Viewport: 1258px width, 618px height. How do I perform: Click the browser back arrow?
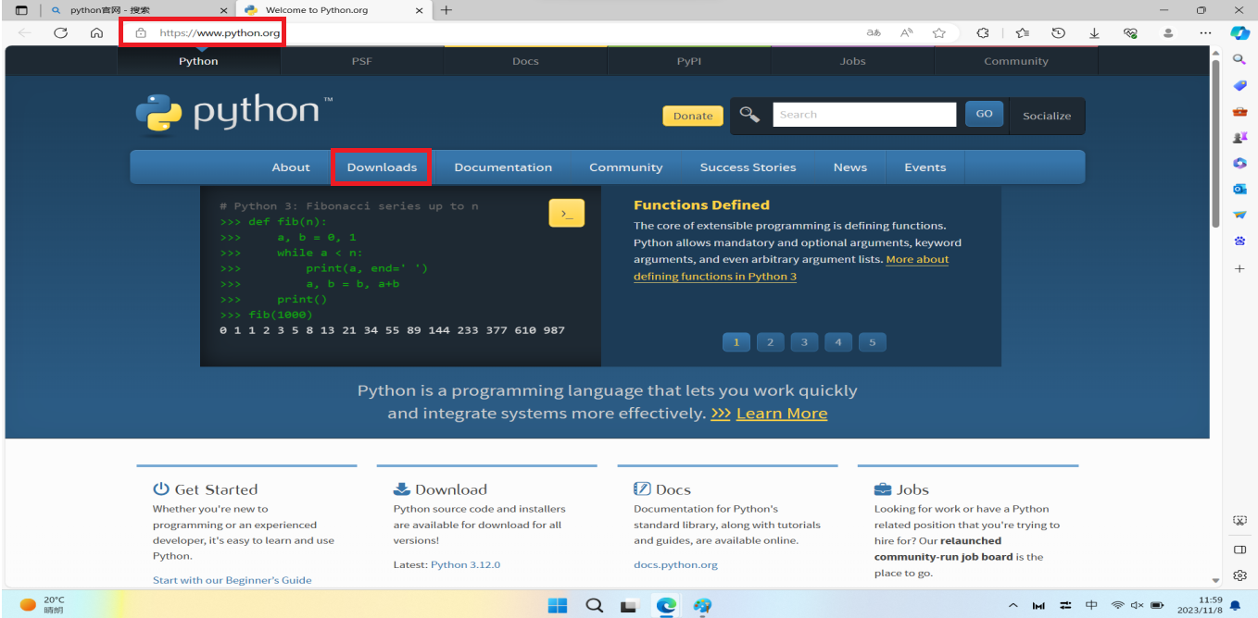[x=24, y=32]
